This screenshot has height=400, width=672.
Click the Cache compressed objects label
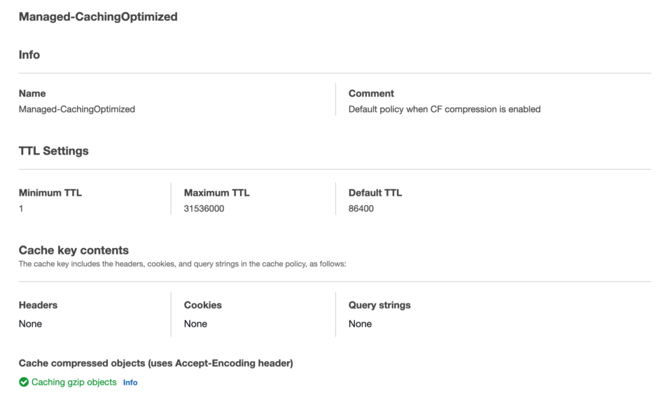click(x=156, y=363)
